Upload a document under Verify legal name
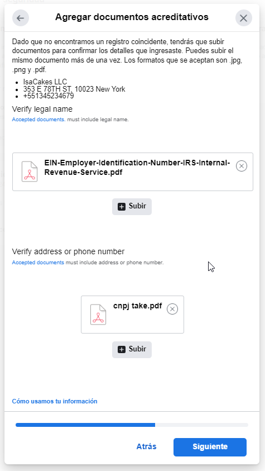The image size is (265, 471). (132, 207)
